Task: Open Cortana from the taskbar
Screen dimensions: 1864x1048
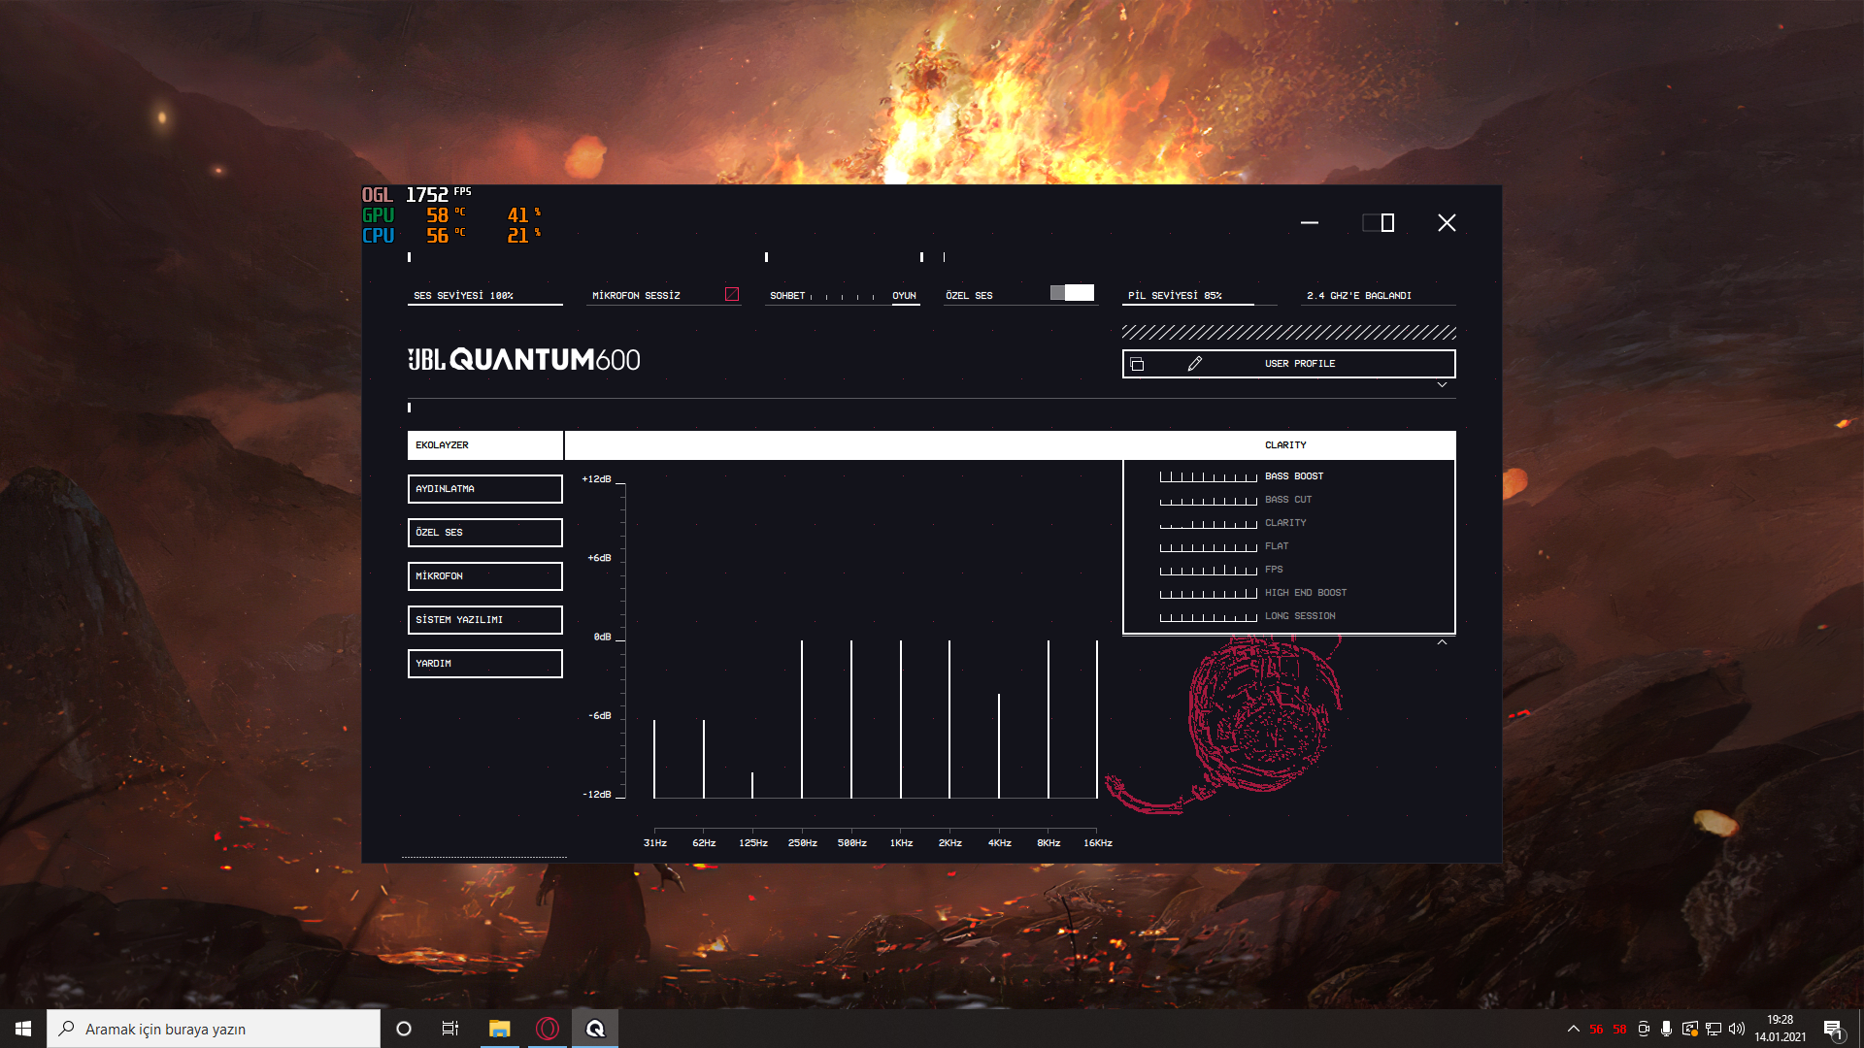Action: pos(404,1029)
